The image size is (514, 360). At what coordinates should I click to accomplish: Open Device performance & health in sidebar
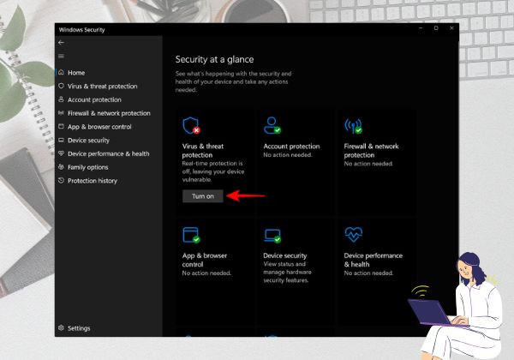[108, 153]
